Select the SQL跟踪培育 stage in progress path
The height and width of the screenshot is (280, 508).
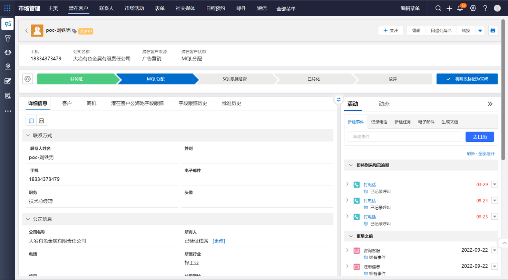pyautogui.click(x=235, y=79)
